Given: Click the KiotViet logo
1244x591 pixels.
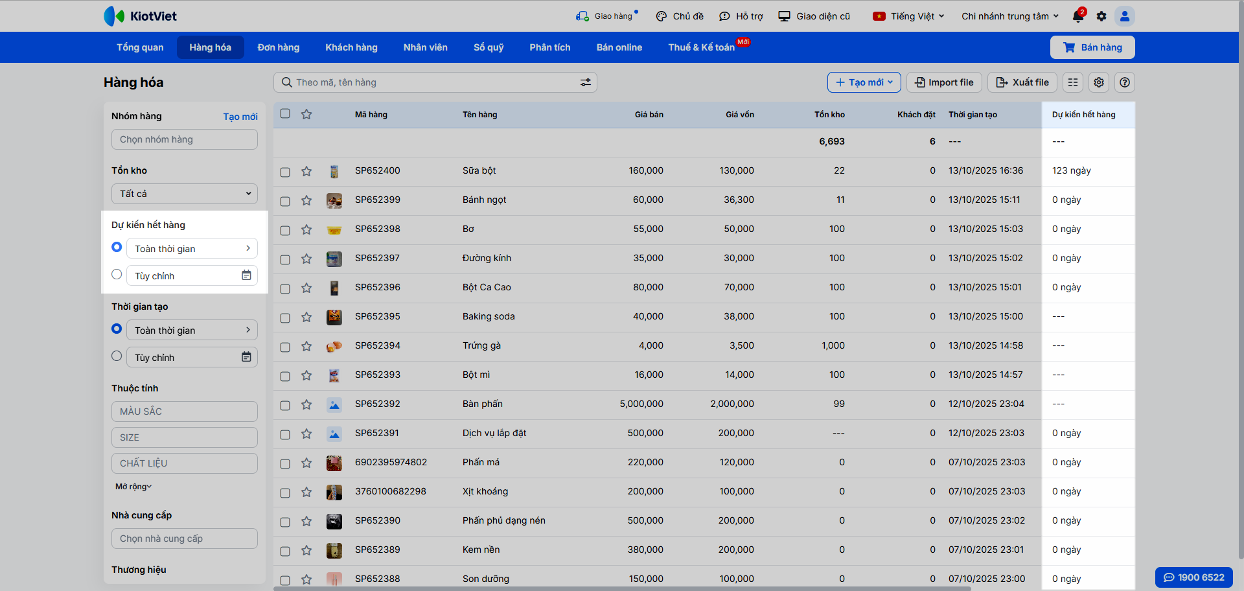Looking at the screenshot, I should point(140,16).
